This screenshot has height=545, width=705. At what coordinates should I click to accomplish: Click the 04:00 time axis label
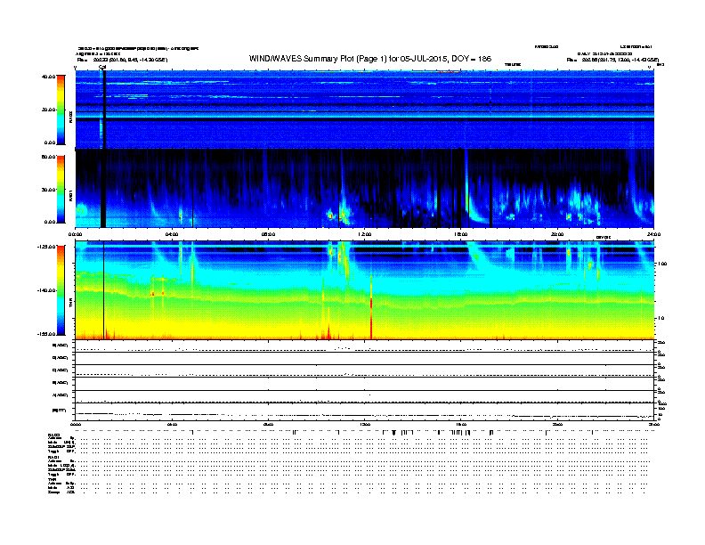[x=172, y=233]
